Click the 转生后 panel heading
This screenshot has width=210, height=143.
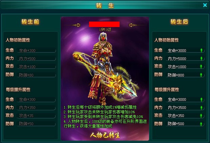point(179,22)
